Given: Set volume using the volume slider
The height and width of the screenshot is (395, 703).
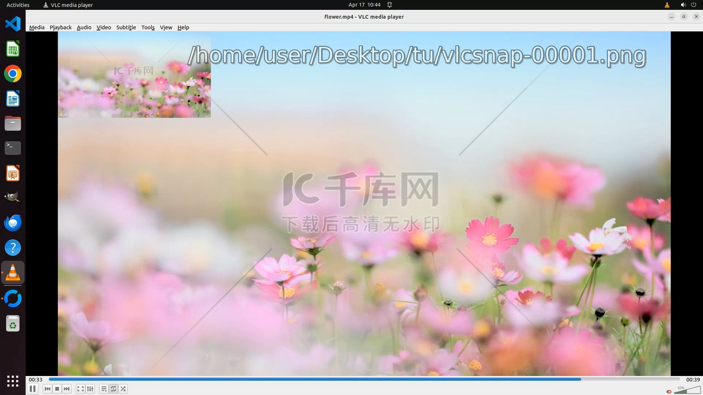Looking at the screenshot, I should (687, 391).
